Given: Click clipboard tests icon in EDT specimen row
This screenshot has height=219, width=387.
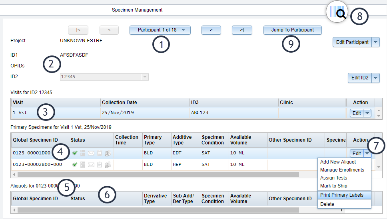Looking at the screenshot, I should tap(100, 153).
